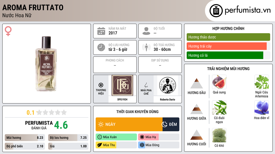The height and width of the screenshot is (154, 275).
Task: Click the Giá 1.00 score bar
Action: click(x=68, y=146)
